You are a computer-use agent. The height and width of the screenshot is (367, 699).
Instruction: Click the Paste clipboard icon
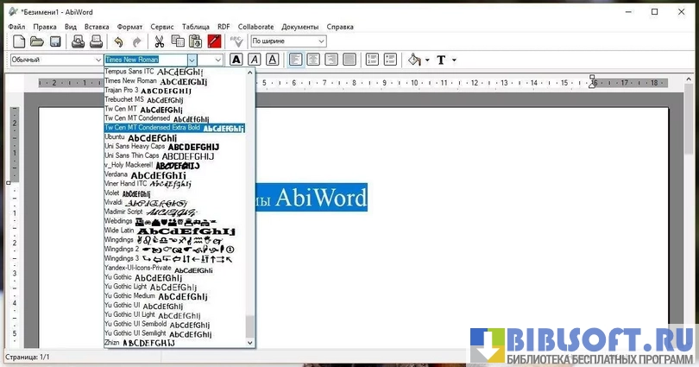[x=196, y=41]
